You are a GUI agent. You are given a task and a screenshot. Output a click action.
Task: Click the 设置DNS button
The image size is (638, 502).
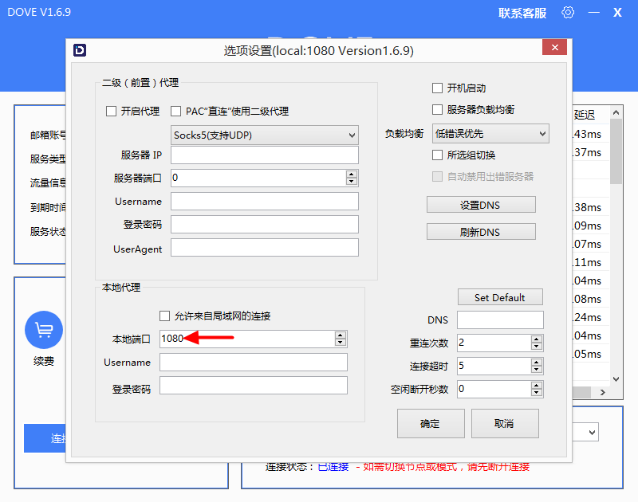point(481,205)
